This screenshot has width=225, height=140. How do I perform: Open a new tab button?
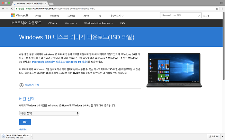click(x=51, y=4)
